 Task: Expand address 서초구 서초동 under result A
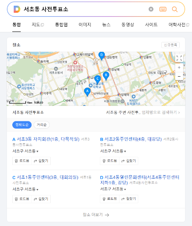click(25, 151)
